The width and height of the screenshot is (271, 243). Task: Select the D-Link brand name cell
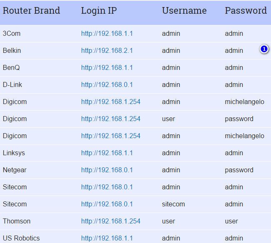(x=13, y=85)
